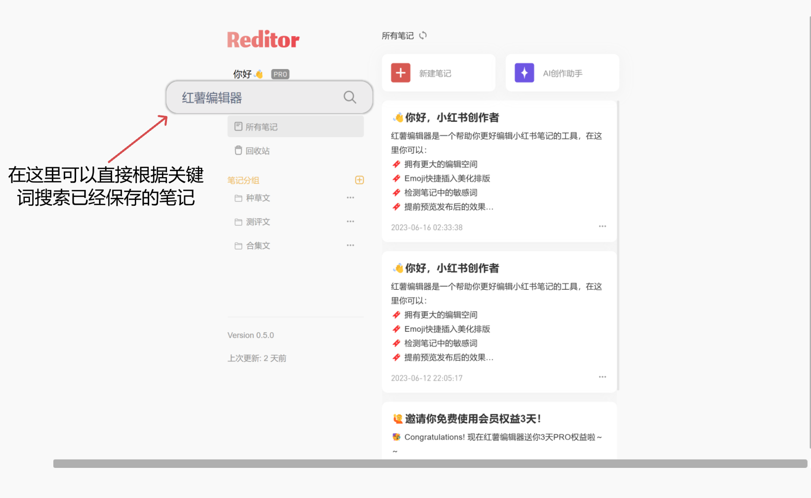This screenshot has height=498, width=811.
Task: Open more options for 种草文 group
Action: pyautogui.click(x=350, y=197)
